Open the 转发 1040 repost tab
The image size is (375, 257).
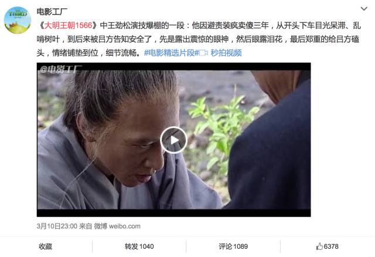tap(139, 246)
